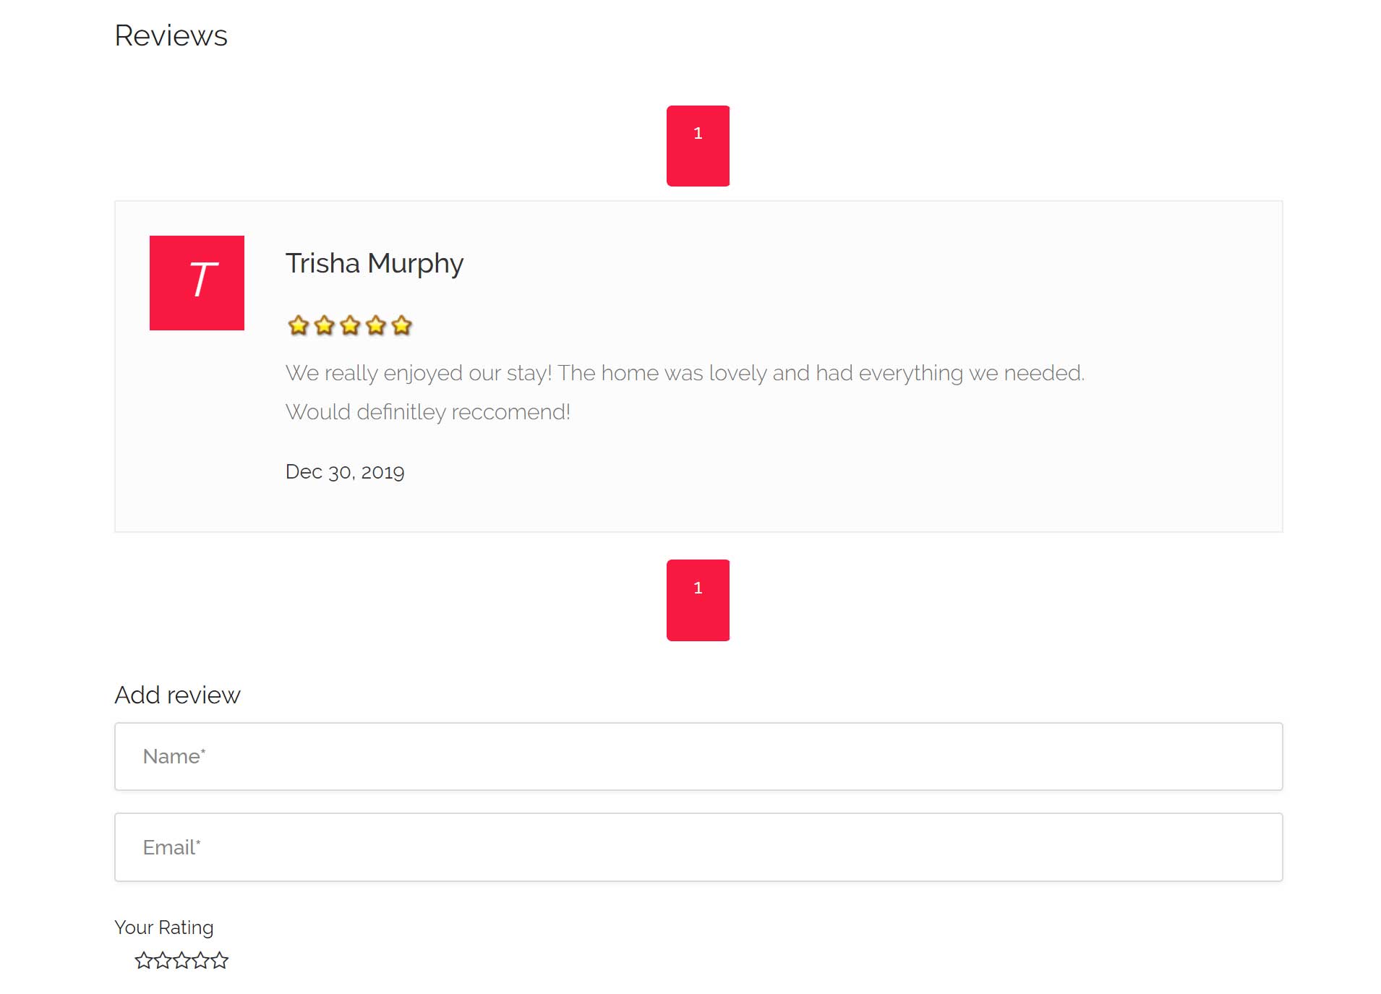The image size is (1381, 994).
Task: Click the red T avatar of the reviewer
Action: [x=197, y=283]
